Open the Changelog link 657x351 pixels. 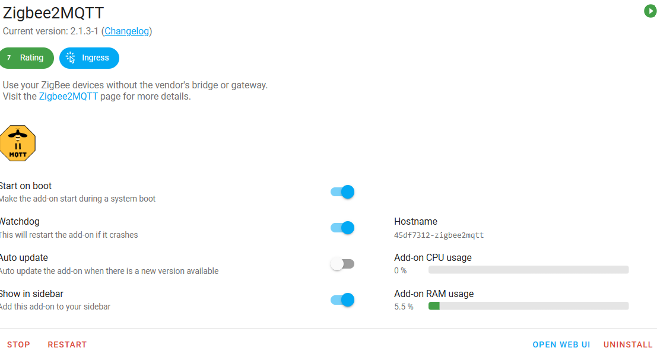126,31
